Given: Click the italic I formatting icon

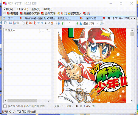Looking at the screenshot, I should pyautogui.click(x=49, y=23).
